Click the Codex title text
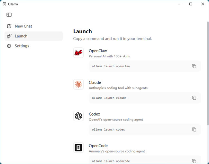Screen dimensions: 209x164 click(x=95, y=114)
